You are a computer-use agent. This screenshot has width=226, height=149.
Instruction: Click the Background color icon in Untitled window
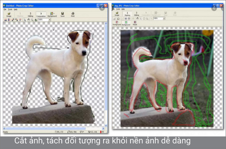click(x=51, y=13)
